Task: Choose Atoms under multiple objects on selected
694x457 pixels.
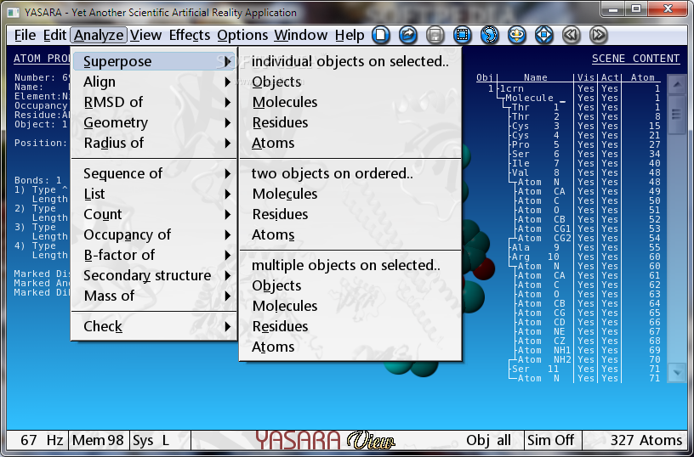Action: click(x=350, y=347)
